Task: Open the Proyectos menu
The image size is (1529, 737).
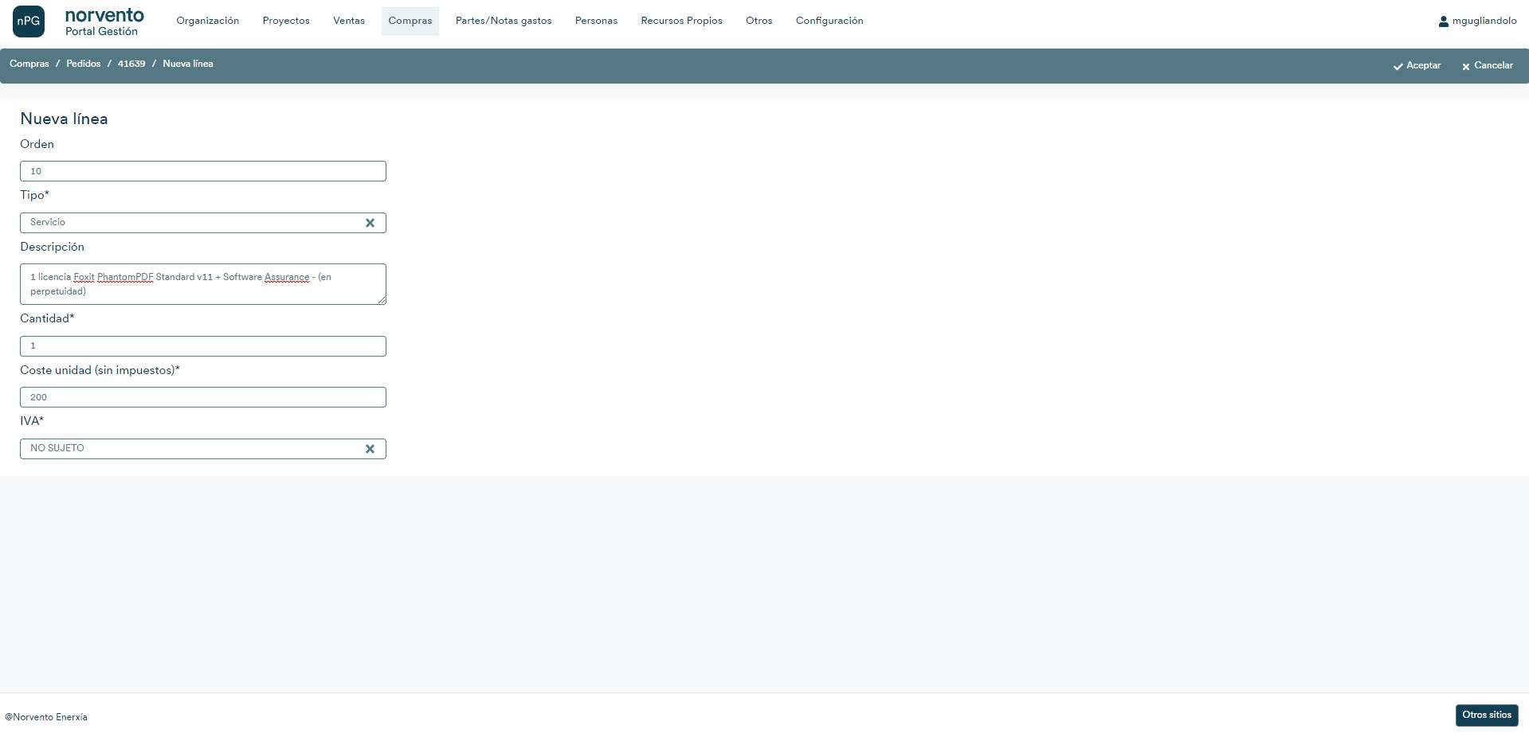Action: click(286, 21)
